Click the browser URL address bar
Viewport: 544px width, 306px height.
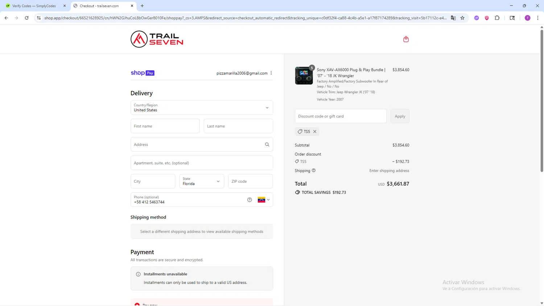(246, 18)
